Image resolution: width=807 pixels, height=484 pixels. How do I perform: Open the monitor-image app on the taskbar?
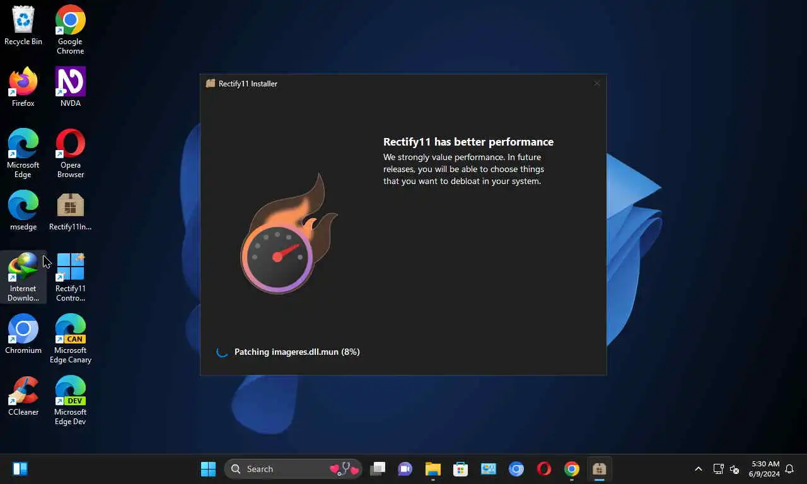pyautogui.click(x=489, y=469)
